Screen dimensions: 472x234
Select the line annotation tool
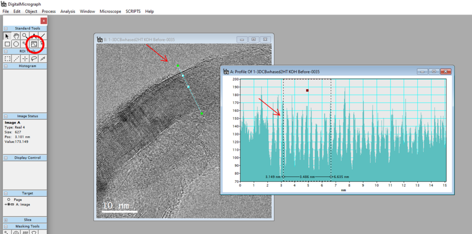pos(43,36)
